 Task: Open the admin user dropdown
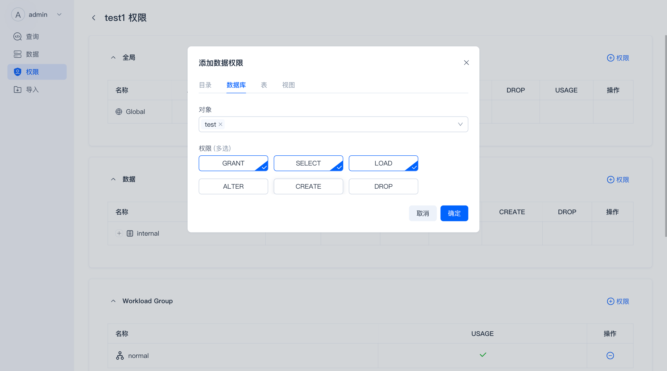pyautogui.click(x=59, y=14)
